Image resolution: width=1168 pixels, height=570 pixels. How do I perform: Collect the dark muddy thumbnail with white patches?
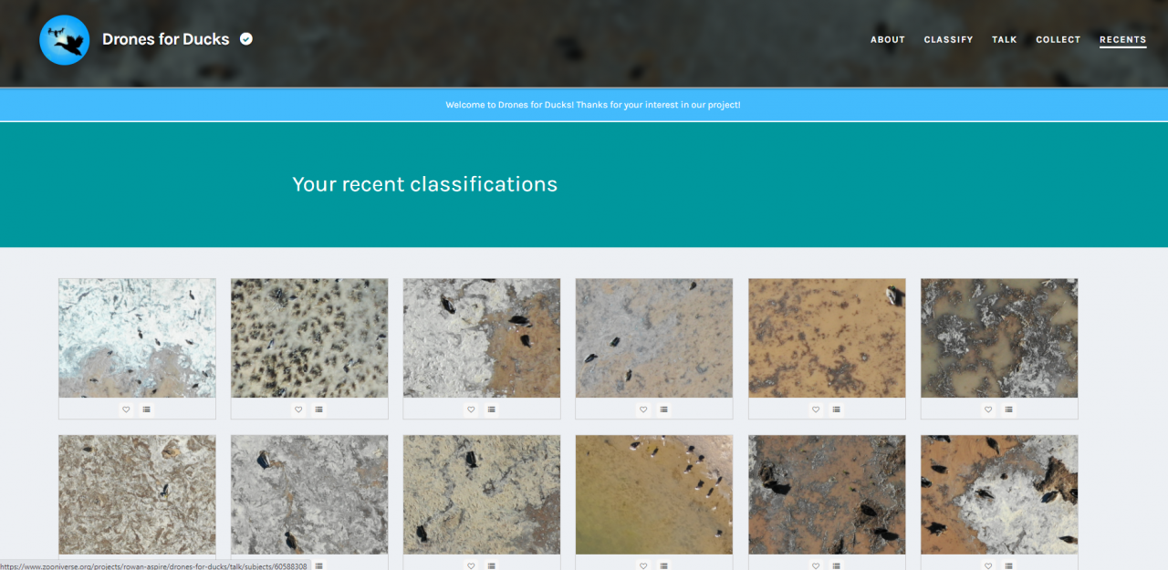point(1008,409)
